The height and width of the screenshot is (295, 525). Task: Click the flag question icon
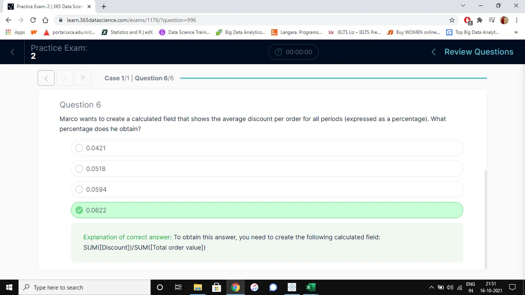pyautogui.click(x=83, y=78)
